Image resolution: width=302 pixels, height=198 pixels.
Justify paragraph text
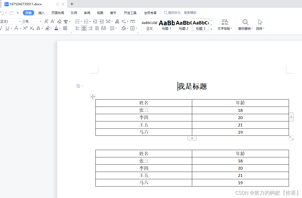coord(97,28)
